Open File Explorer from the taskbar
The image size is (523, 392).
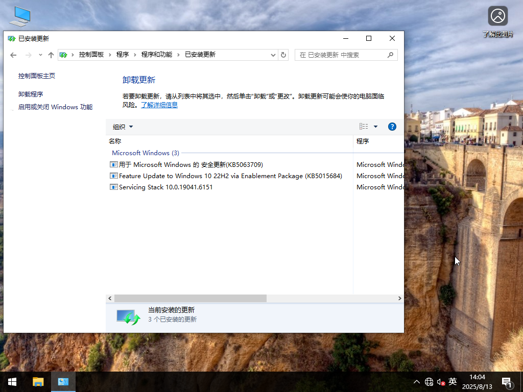(38, 381)
